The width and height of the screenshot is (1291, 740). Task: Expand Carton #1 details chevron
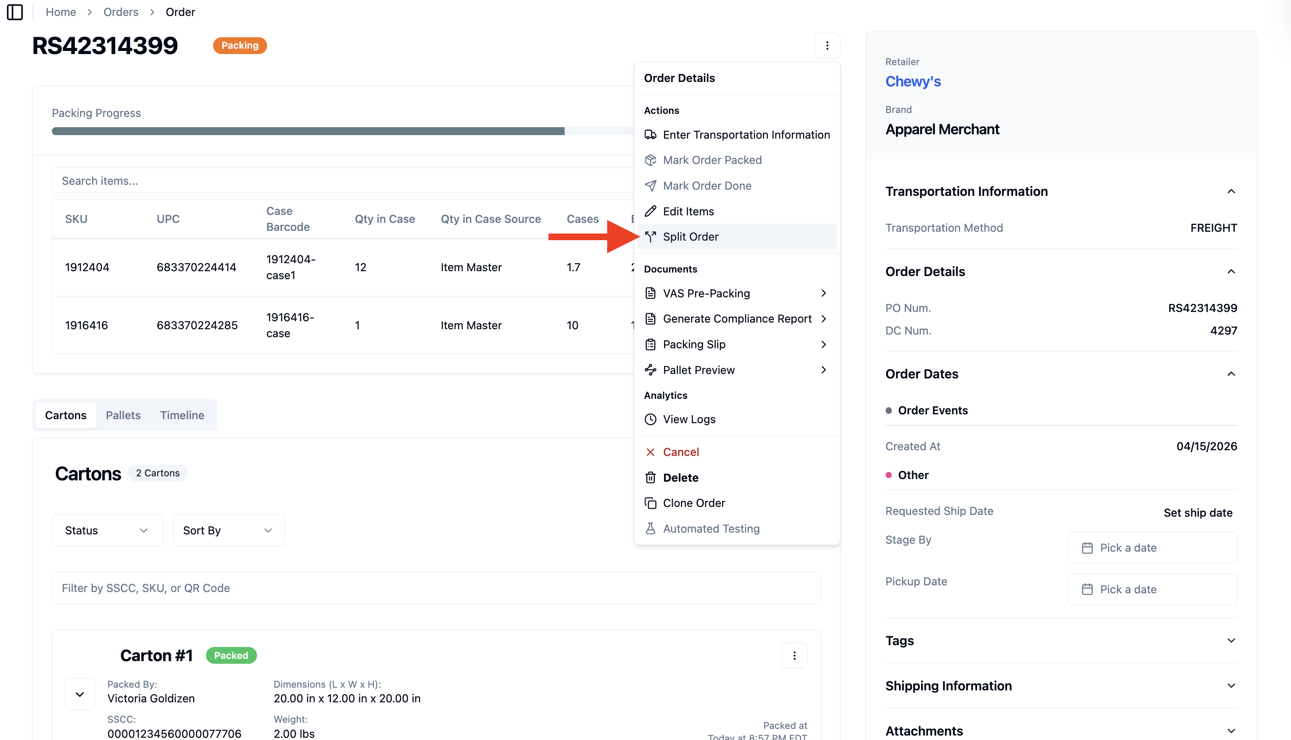(80, 694)
